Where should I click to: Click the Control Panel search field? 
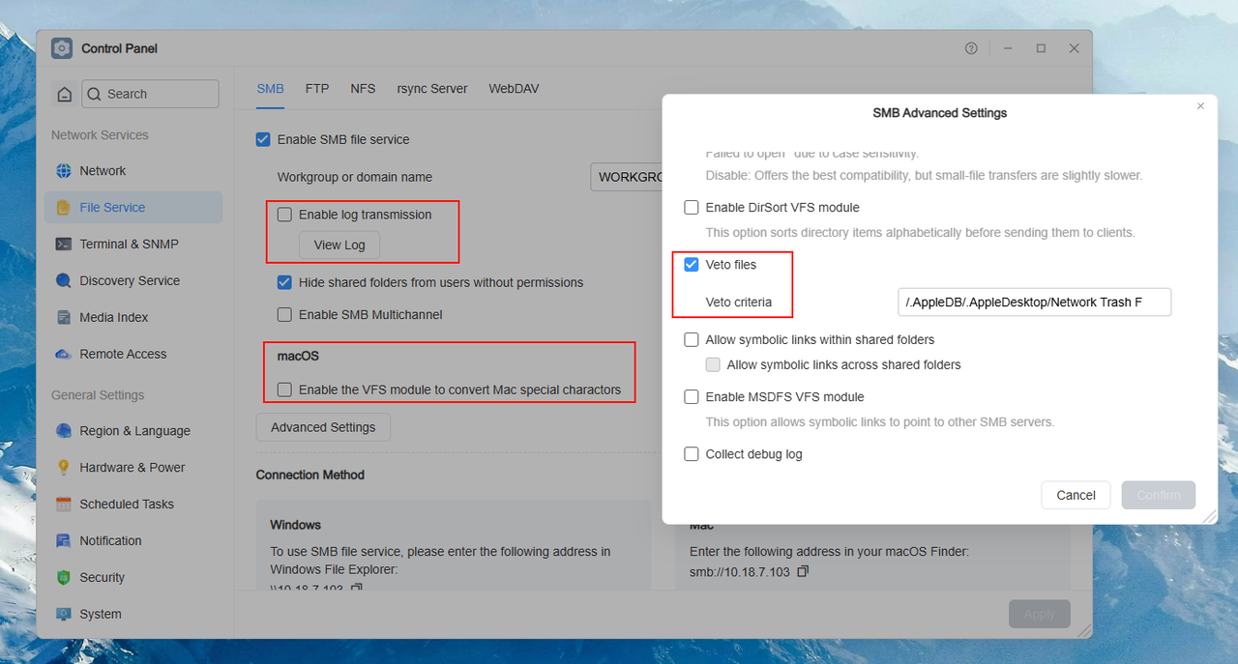pyautogui.click(x=150, y=94)
